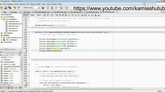Open the Debug Project dropdown arrow

(64, 7)
